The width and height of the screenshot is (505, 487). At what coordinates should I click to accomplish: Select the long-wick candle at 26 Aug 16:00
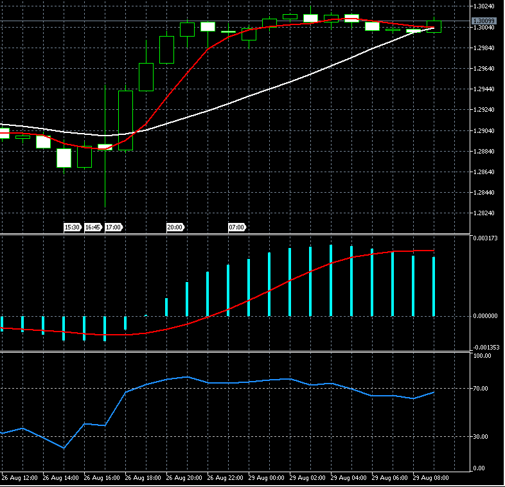(105, 147)
